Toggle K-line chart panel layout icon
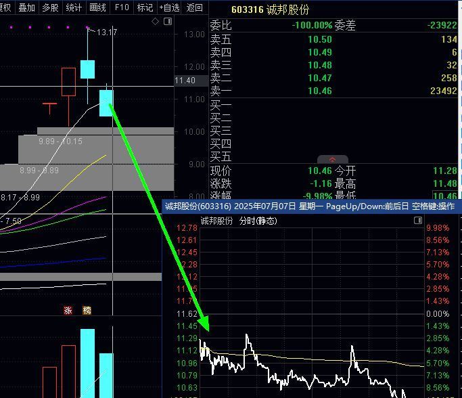 pos(168,21)
